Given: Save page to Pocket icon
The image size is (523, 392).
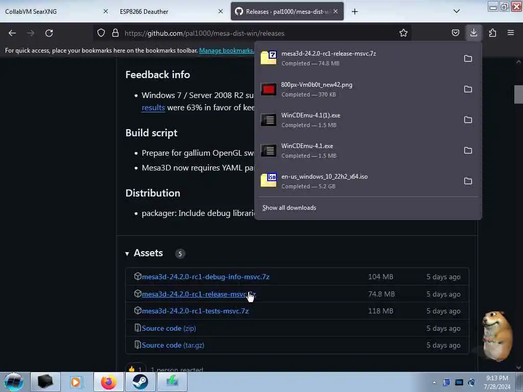Looking at the screenshot, I should tap(455, 33).
